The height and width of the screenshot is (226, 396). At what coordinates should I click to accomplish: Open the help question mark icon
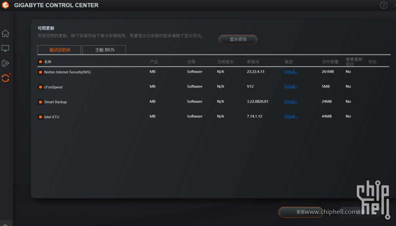coord(383,5)
